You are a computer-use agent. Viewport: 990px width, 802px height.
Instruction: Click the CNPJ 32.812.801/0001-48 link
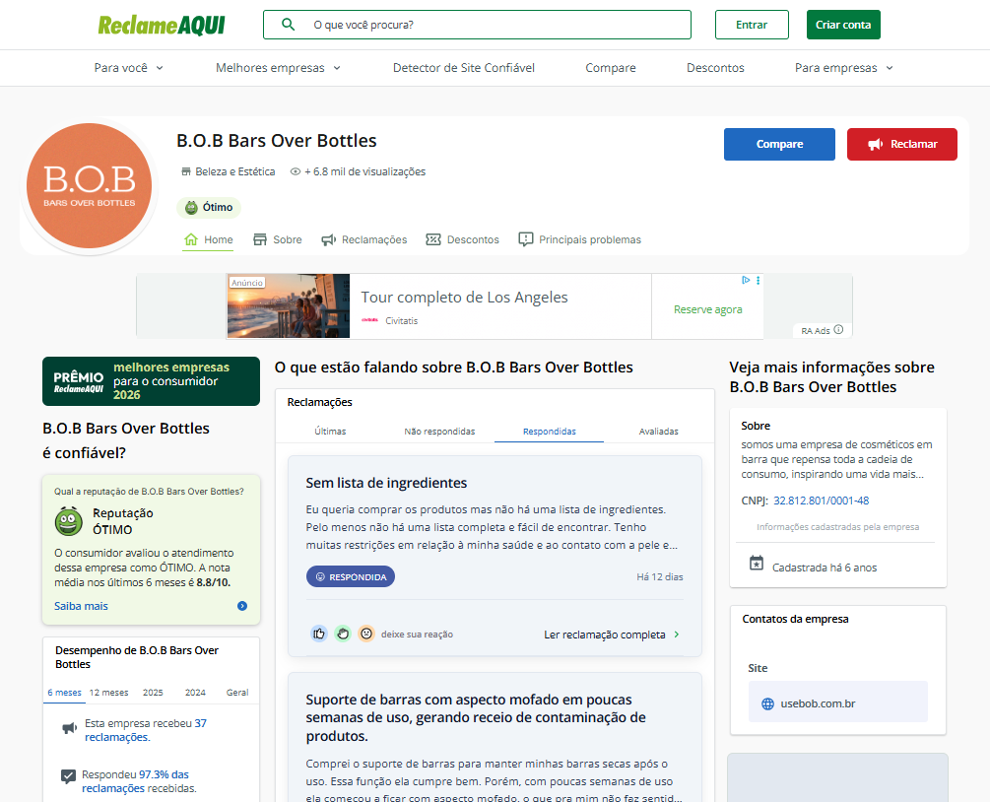821,501
